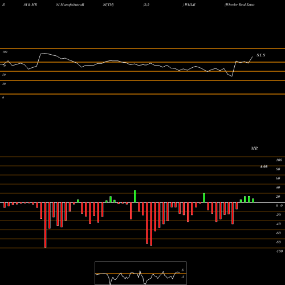This screenshot has width=285, height=285.
Task: Click the '70' level label on upper chart
Action: [x=4, y=66]
